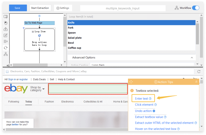Click loop list scrollbar up arrow

tap(197, 22)
